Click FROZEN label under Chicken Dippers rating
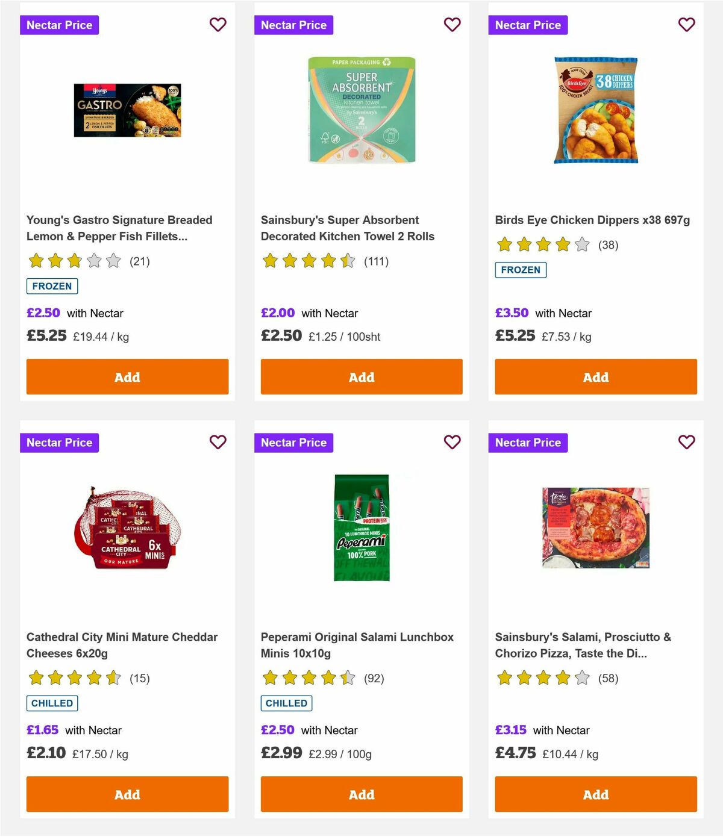The width and height of the screenshot is (723, 837). (x=521, y=270)
